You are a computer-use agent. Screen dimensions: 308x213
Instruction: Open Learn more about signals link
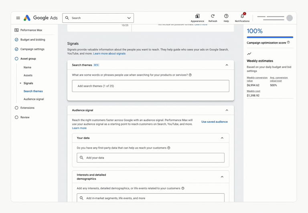(x=109, y=54)
